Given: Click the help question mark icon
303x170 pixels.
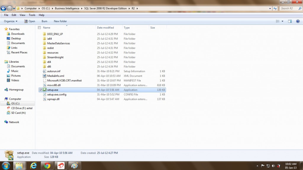Looking at the screenshot, I should pos(298,21).
